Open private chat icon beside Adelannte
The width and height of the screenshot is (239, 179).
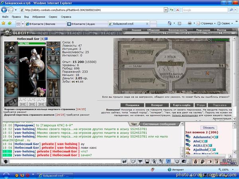188,137
